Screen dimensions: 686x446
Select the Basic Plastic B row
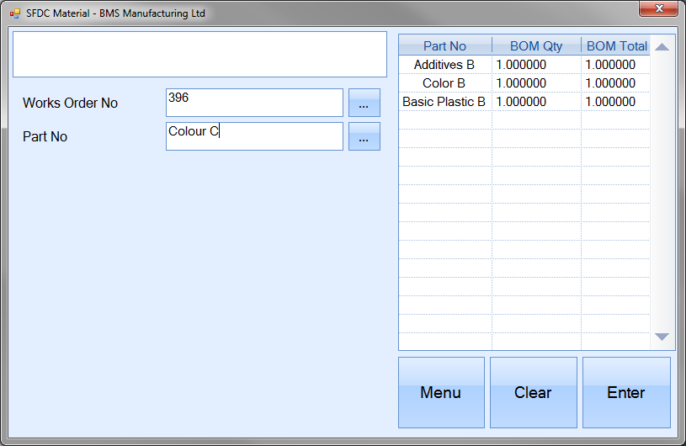(x=444, y=102)
